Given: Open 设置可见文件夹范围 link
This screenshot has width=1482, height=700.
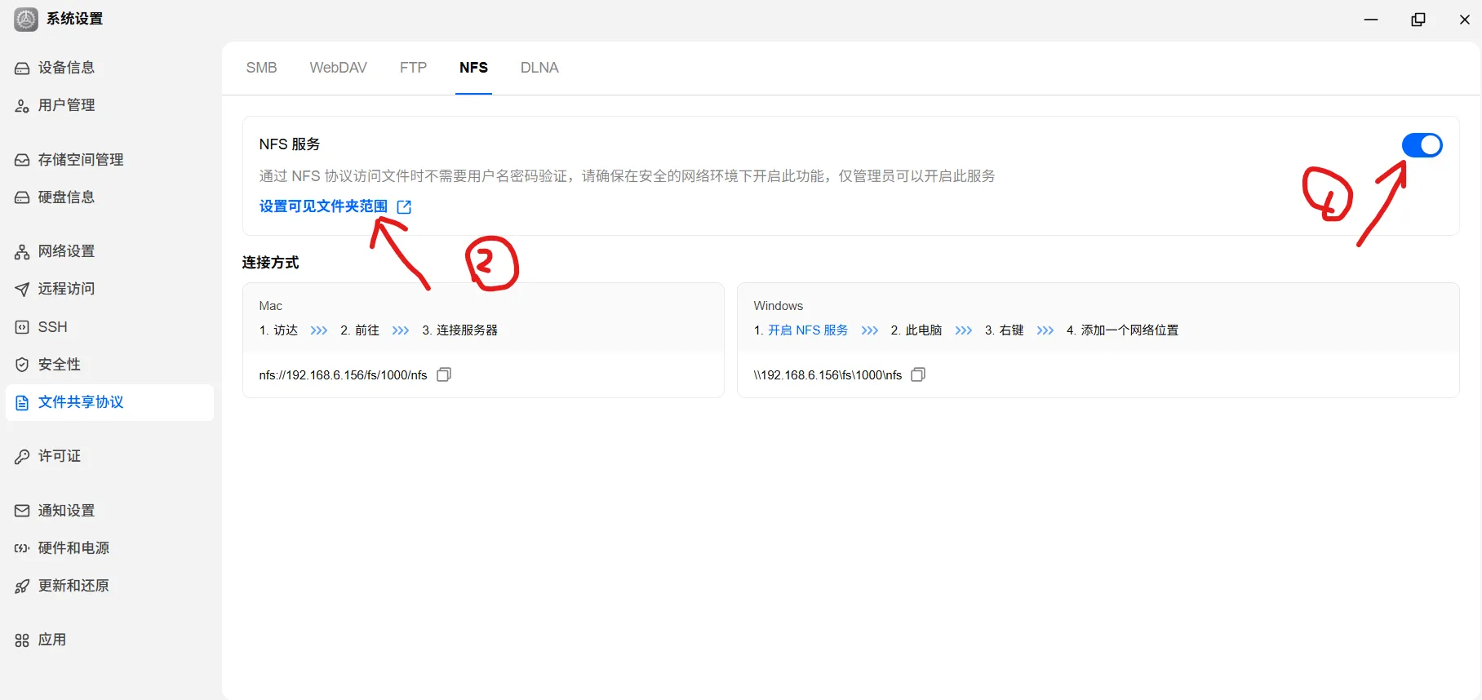Looking at the screenshot, I should point(324,206).
